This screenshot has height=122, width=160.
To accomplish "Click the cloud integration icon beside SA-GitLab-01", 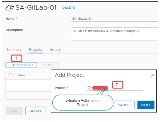I will pos(10,8).
